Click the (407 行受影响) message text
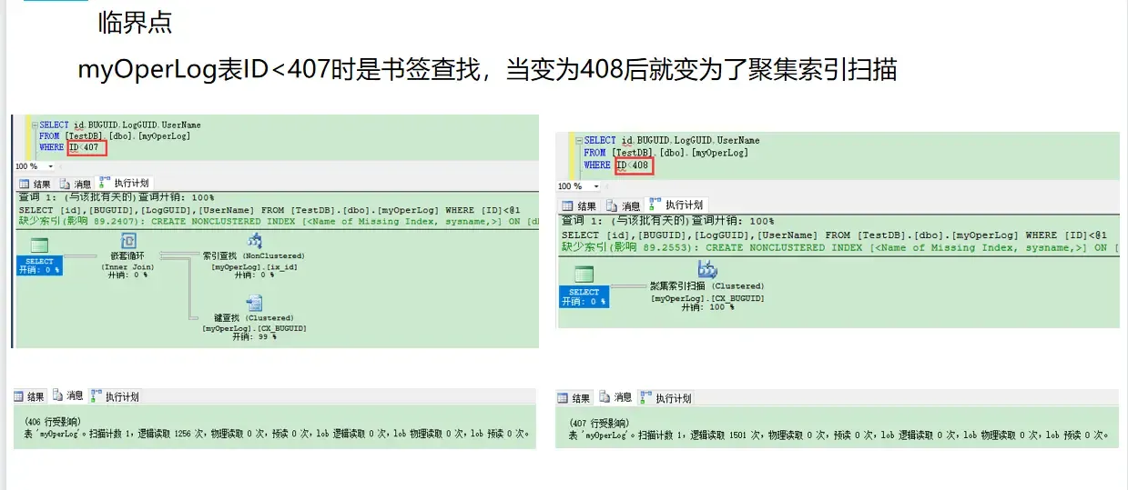Screen dimensions: 1128x490 coord(597,424)
